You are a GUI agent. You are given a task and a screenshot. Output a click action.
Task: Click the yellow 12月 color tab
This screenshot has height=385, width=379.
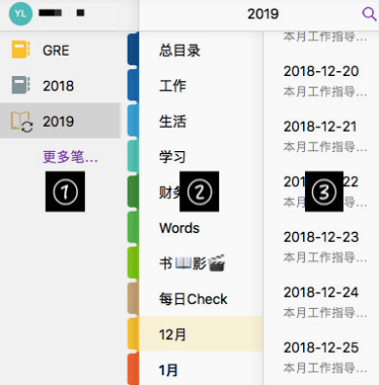click(x=133, y=334)
